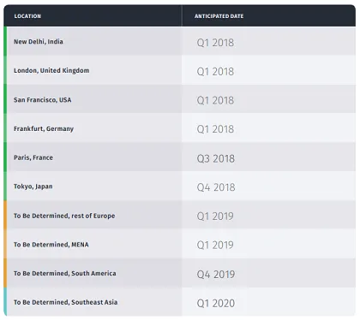This screenshot has height=320, width=360.
Task: Click the London, United Kingdom location
Action: click(x=51, y=70)
